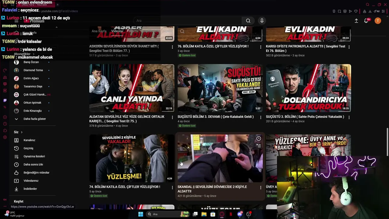The image size is (389, 219).
Task: Play 'Sevgilisini 2 kişiyle yakaladı' thumbnail
Action: point(132,158)
